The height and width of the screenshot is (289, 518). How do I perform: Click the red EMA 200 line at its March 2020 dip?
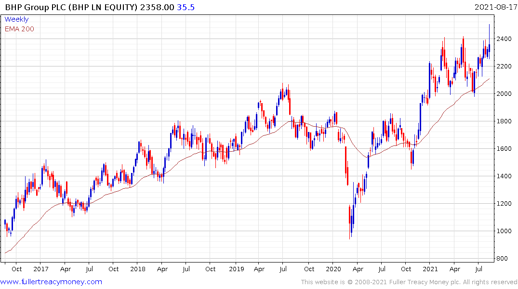coord(367,157)
